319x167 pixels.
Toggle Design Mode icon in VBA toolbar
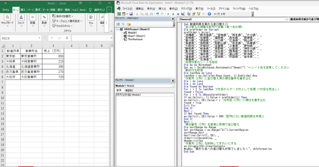point(183,14)
